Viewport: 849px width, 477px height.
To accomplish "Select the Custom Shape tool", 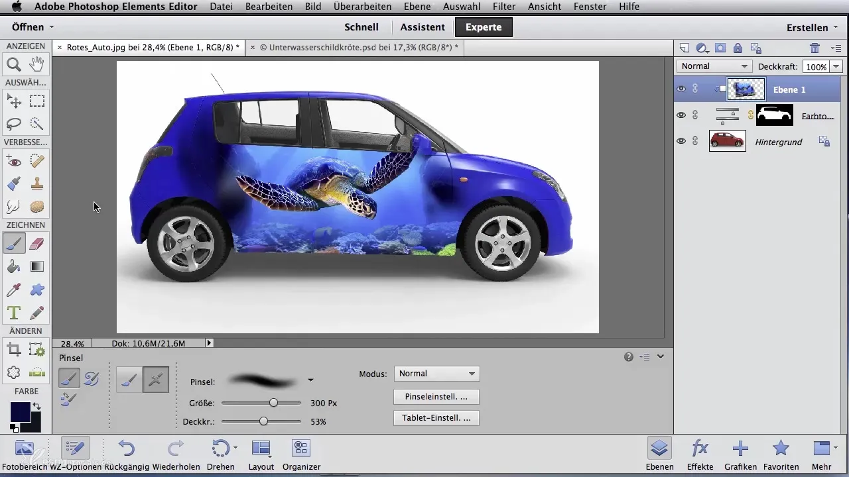I will coord(37,290).
